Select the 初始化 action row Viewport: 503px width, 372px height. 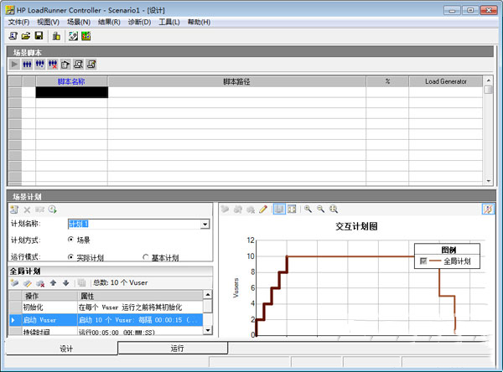tap(106, 307)
